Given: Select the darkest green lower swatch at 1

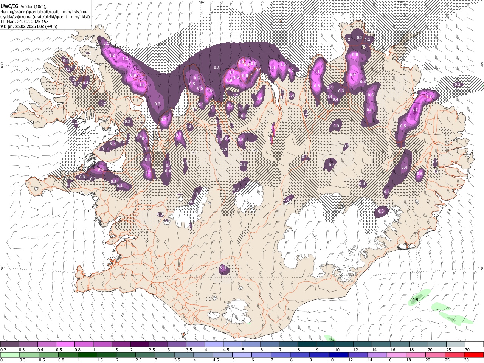Looking at the screenshot, I should tap(84, 355).
